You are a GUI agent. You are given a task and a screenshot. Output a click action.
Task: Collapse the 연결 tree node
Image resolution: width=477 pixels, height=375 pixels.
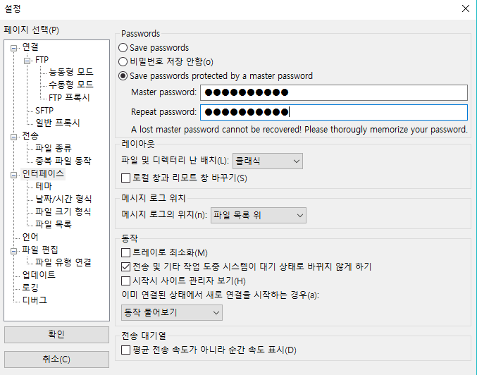[13, 48]
